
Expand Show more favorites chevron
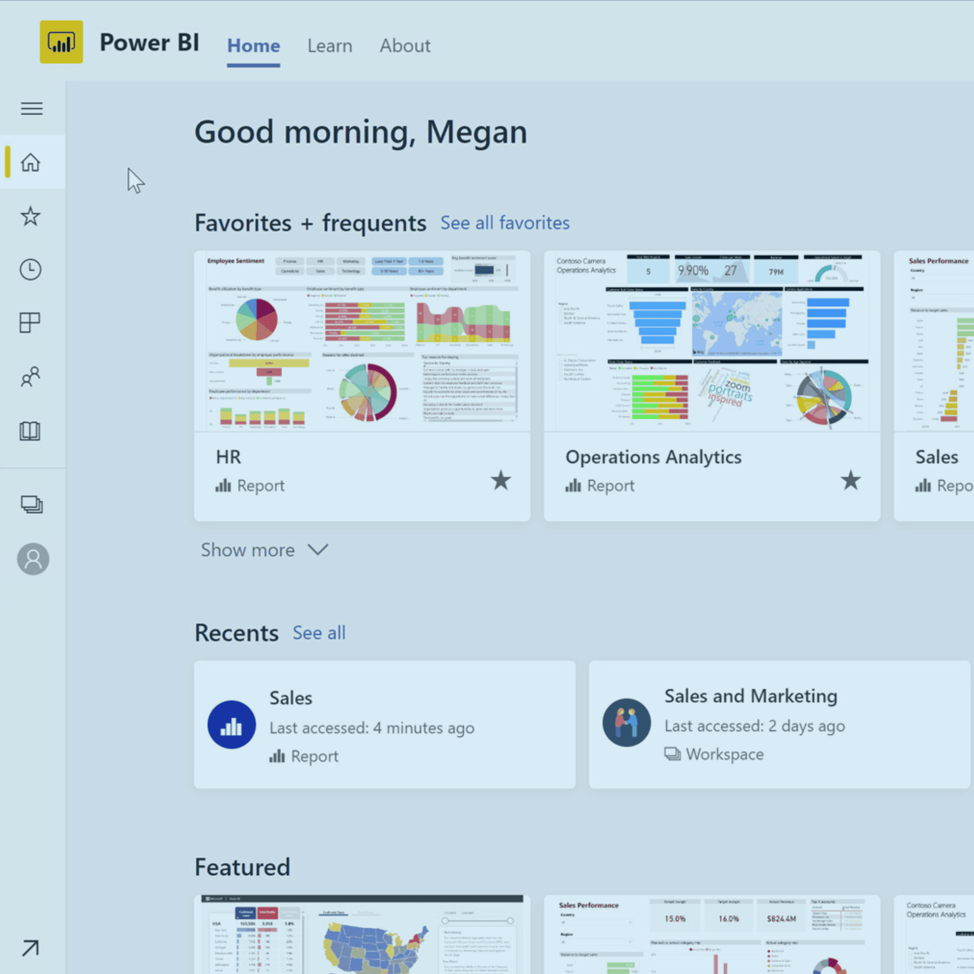[318, 549]
